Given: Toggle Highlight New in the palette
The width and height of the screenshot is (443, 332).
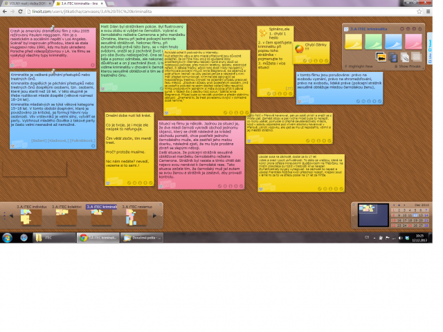Looking at the screenshot, I should 359,66.
